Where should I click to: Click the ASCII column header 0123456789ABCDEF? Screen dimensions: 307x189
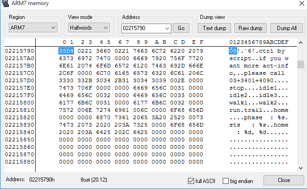[x=259, y=42]
